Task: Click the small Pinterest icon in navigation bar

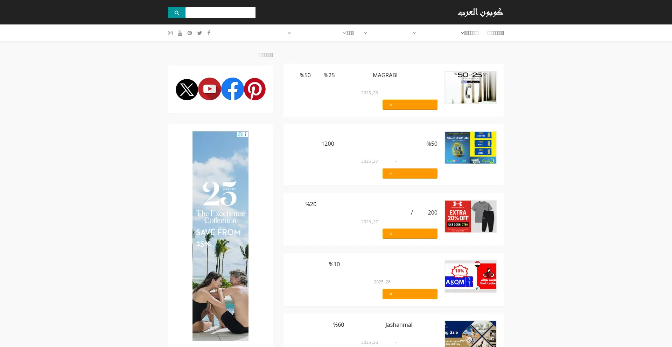Action: [x=190, y=33]
